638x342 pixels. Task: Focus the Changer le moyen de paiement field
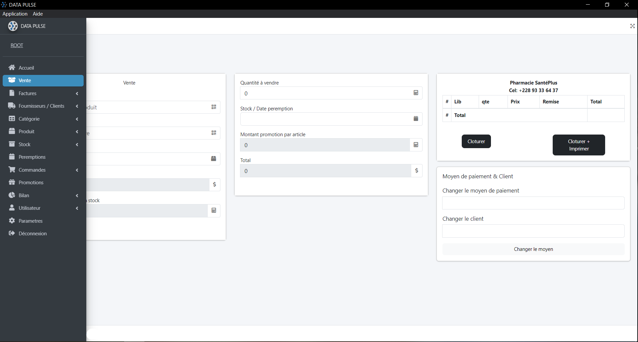coord(533,203)
